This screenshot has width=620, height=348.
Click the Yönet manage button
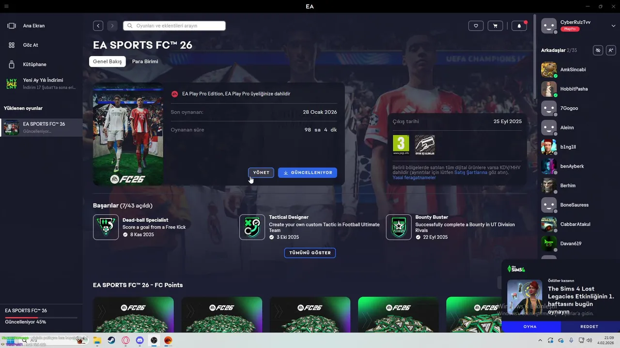tap(261, 173)
